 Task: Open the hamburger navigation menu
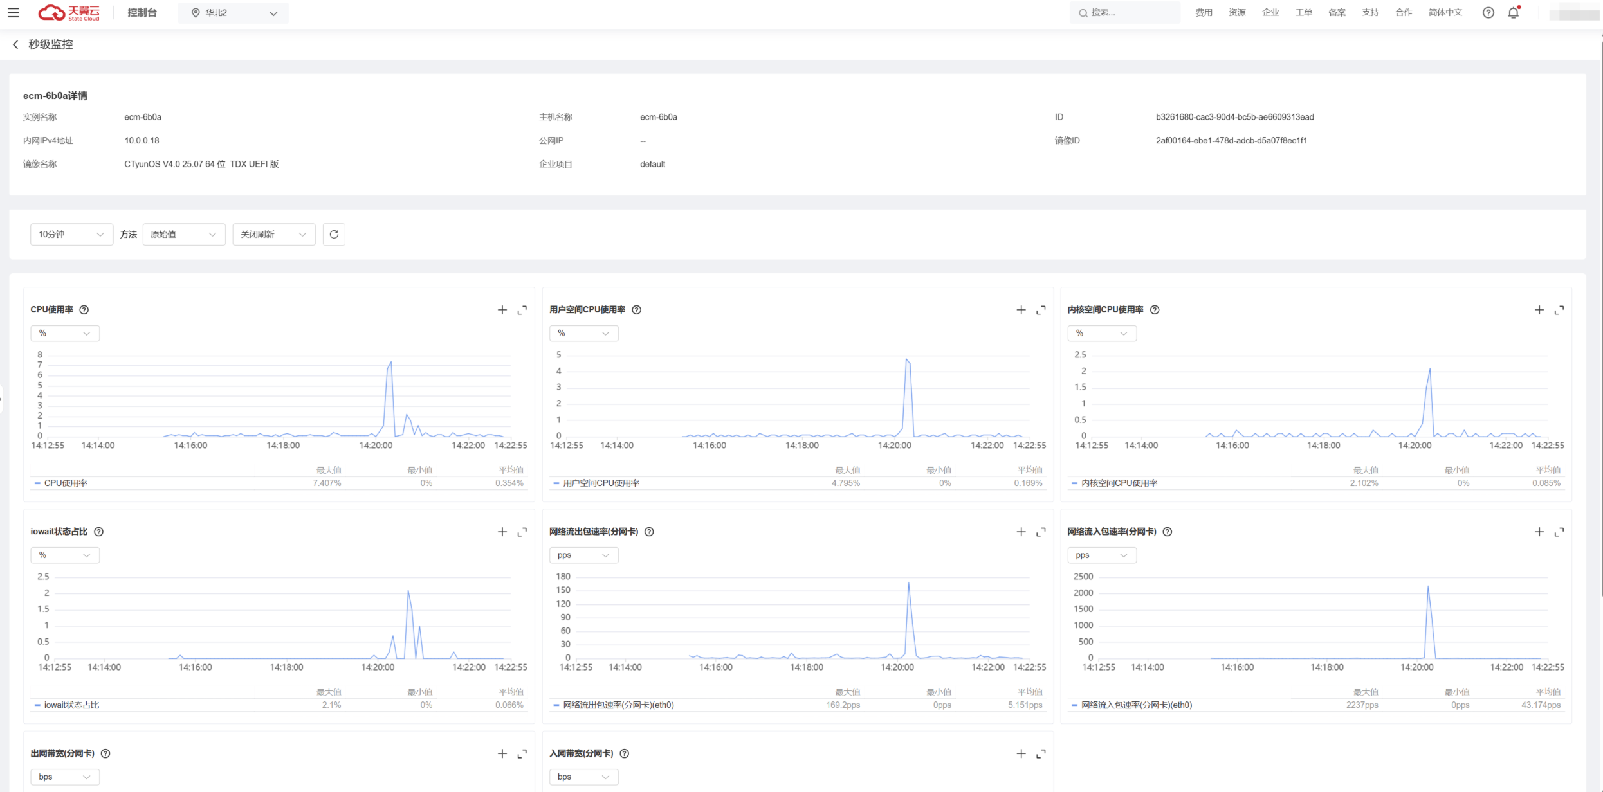pyautogui.click(x=14, y=12)
